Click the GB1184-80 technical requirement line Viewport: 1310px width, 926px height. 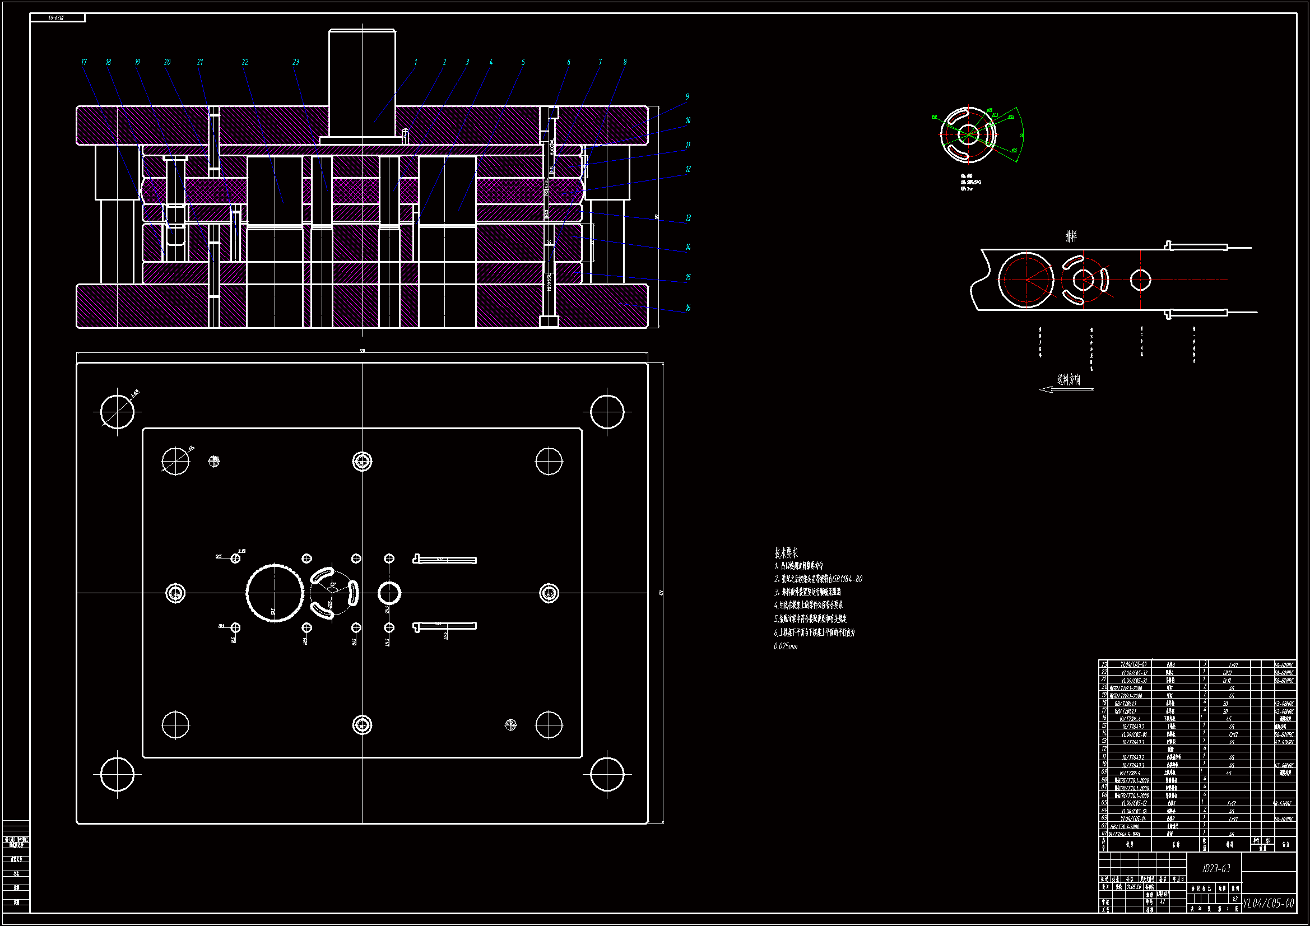point(818,579)
